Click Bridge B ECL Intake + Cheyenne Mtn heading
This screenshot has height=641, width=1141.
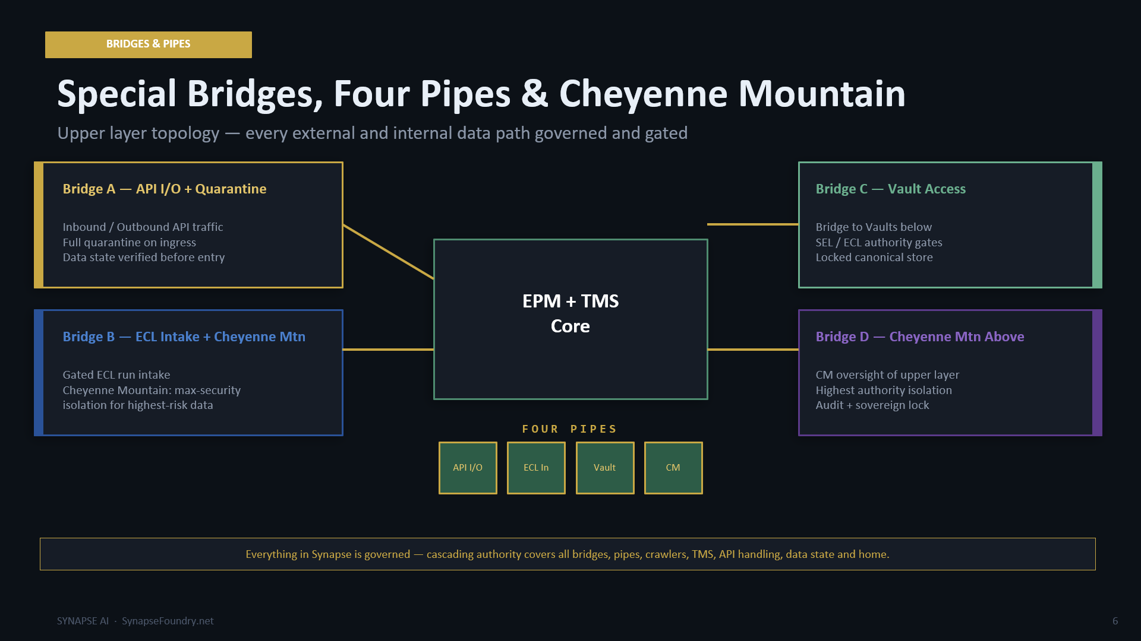coord(184,337)
